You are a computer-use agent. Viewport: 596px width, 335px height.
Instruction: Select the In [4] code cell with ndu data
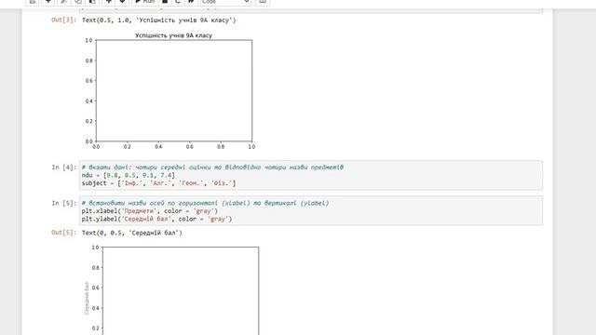pyautogui.click(x=311, y=175)
